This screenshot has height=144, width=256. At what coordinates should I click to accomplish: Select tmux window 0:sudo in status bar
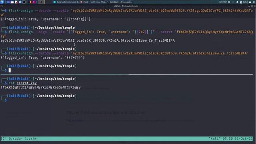tap(16, 139)
